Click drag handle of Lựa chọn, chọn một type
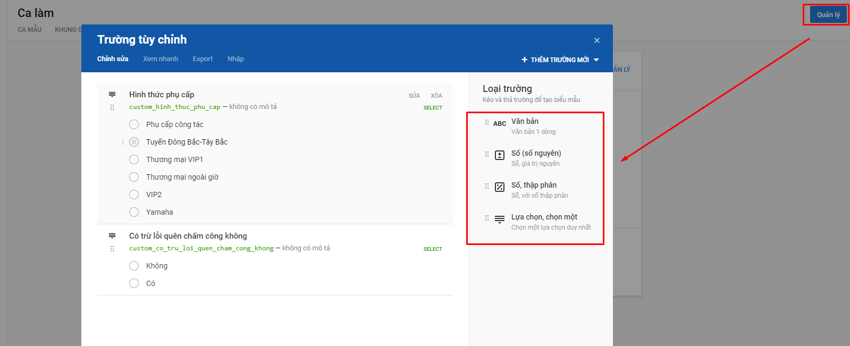 click(486, 218)
